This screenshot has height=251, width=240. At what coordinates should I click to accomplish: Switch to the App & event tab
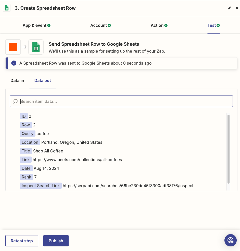point(36,26)
